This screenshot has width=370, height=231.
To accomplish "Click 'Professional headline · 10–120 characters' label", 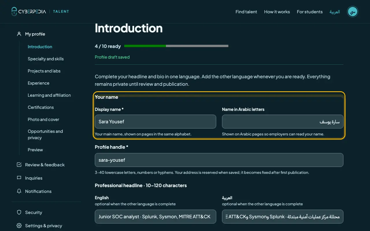I will [141, 185].
